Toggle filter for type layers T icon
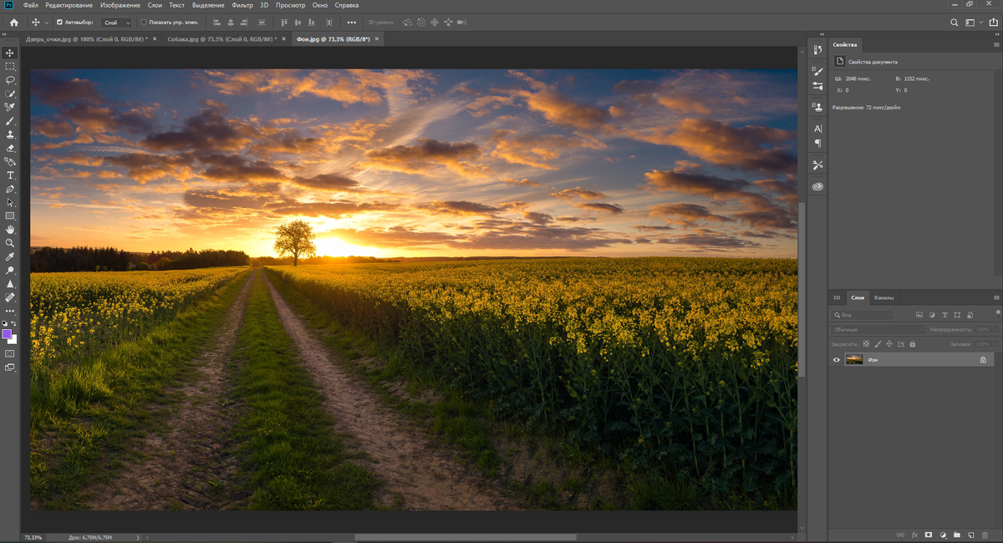The height and width of the screenshot is (543, 1003). (944, 315)
